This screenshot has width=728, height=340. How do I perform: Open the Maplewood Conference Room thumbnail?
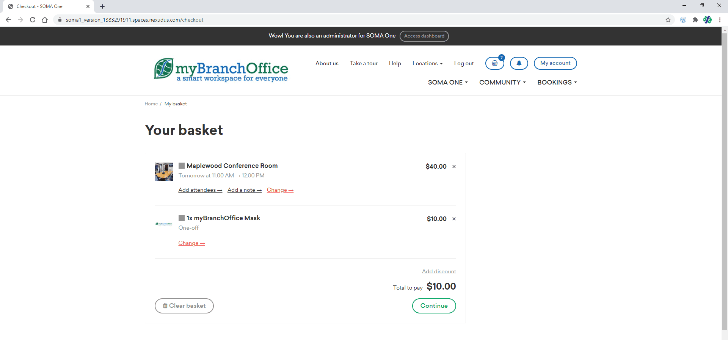(x=164, y=172)
